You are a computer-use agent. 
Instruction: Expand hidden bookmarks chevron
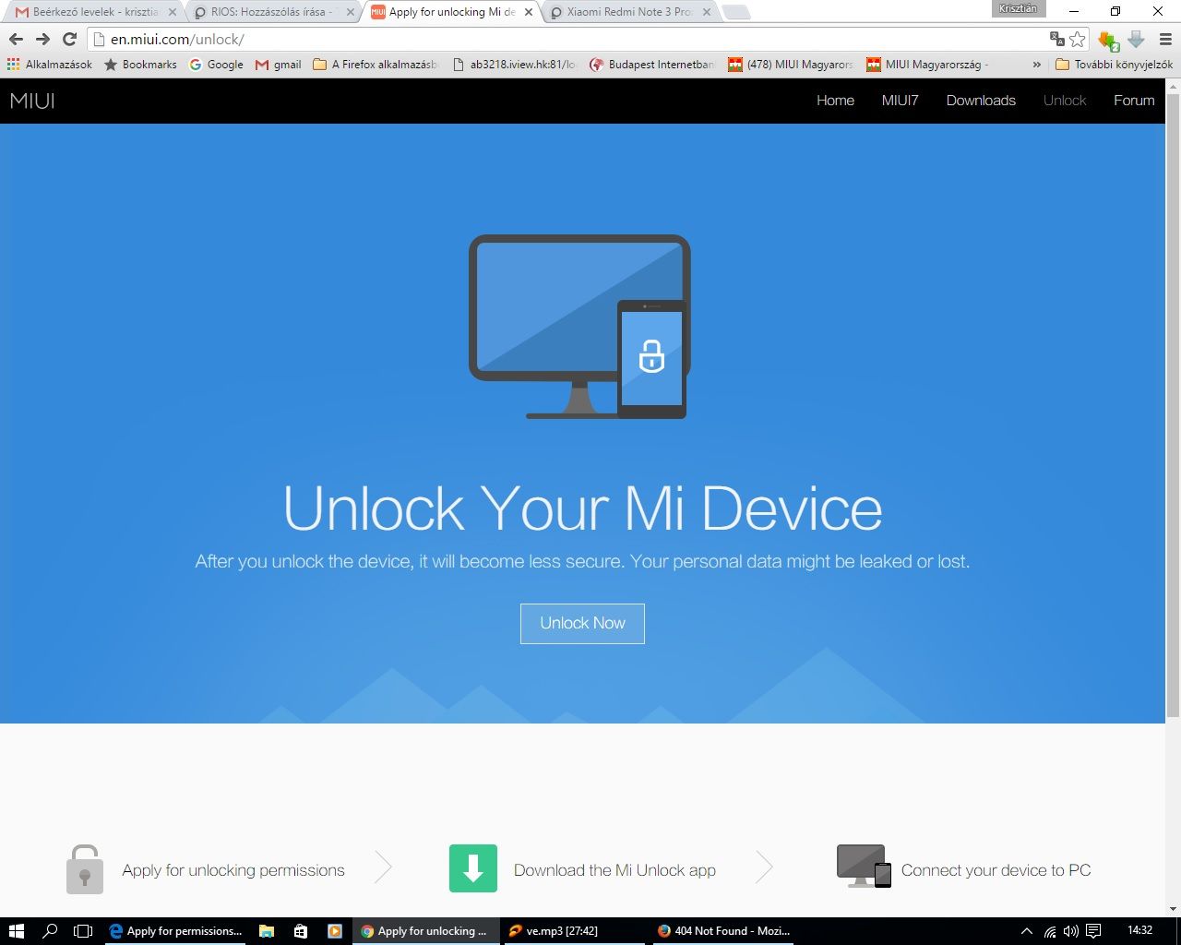(x=1036, y=65)
